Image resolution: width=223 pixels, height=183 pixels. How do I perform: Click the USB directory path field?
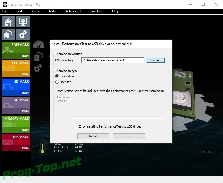(x=113, y=60)
